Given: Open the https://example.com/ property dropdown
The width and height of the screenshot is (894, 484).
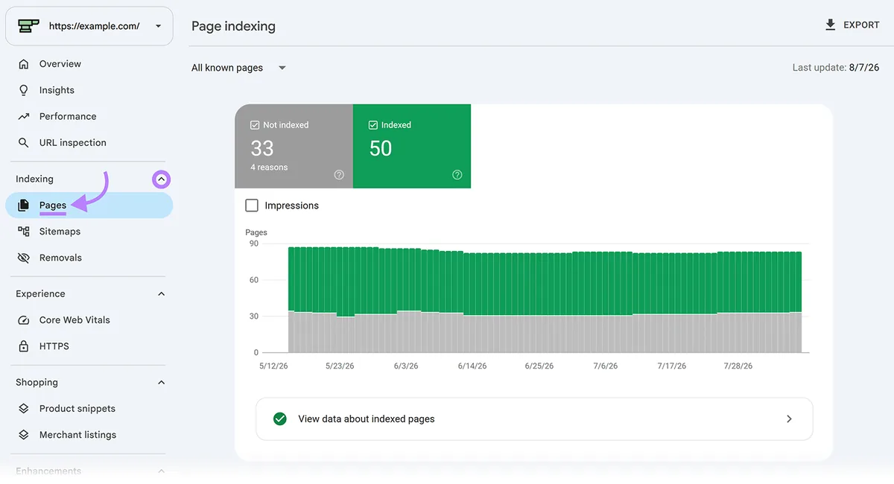Looking at the screenshot, I should tap(89, 26).
